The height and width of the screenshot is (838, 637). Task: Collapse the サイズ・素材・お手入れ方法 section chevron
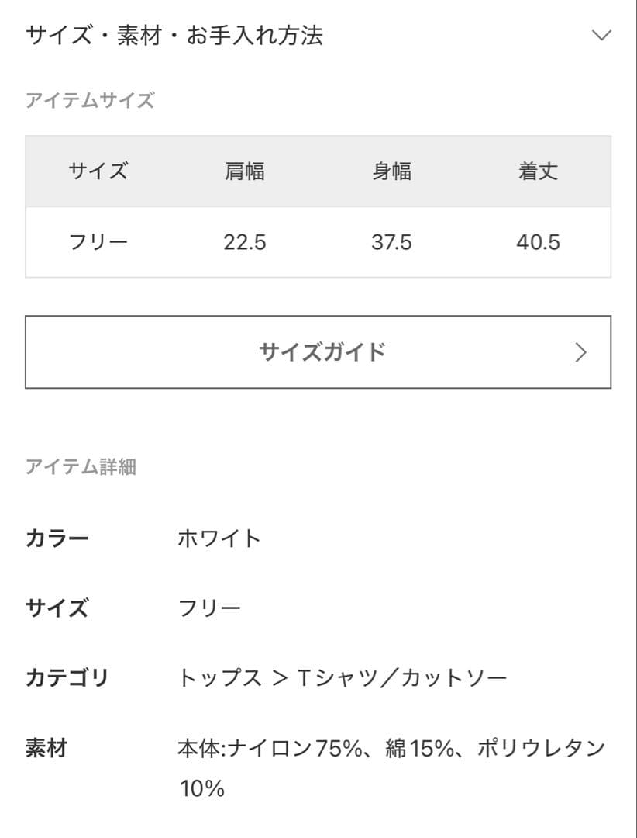click(601, 36)
